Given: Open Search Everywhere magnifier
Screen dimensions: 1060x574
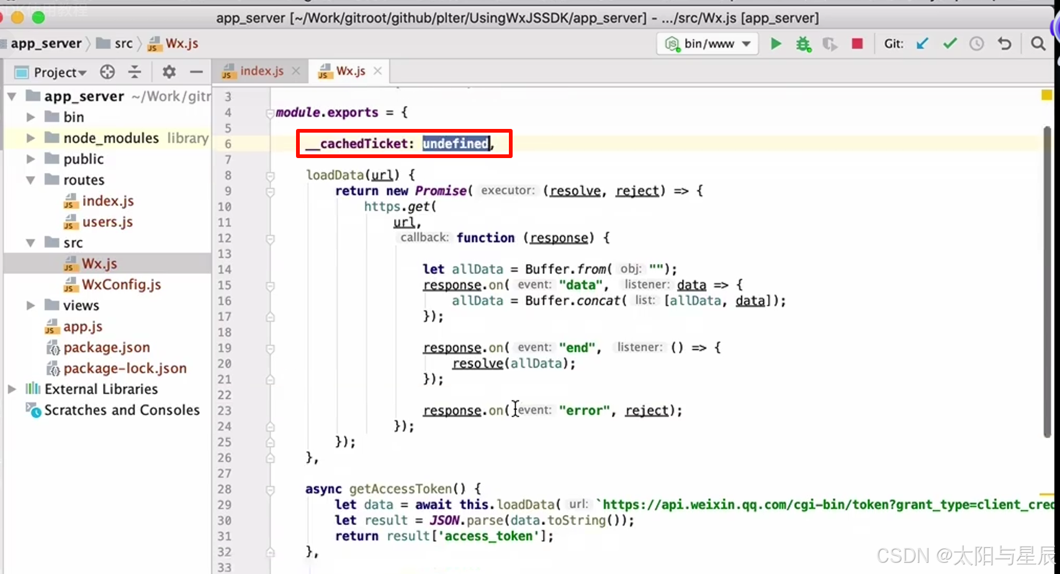Looking at the screenshot, I should point(1038,43).
